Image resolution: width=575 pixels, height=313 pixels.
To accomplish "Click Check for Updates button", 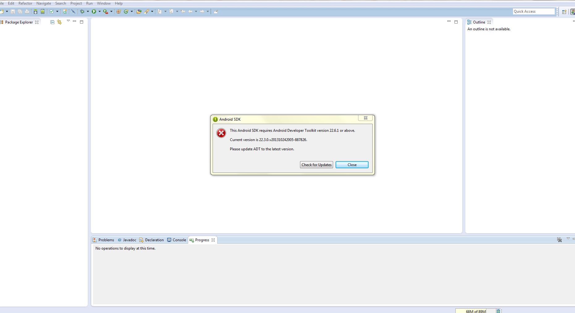I will pos(316,165).
